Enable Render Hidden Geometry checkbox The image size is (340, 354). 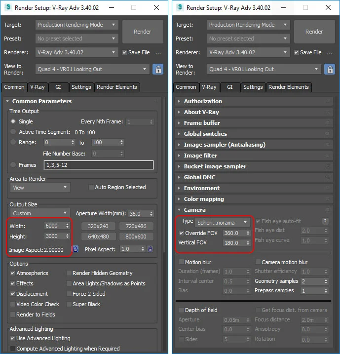pyautogui.click(x=69, y=273)
